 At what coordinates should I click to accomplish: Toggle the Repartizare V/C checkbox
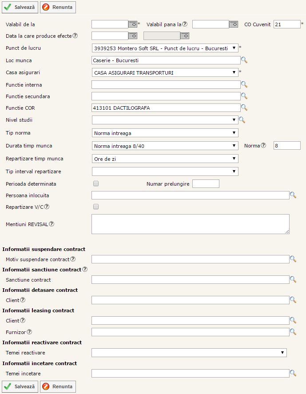click(x=96, y=207)
